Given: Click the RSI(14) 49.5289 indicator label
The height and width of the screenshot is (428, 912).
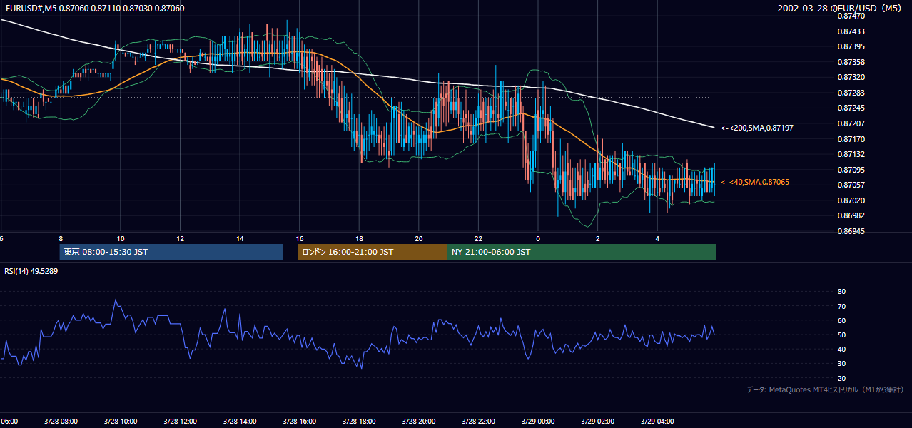Looking at the screenshot, I should point(31,271).
